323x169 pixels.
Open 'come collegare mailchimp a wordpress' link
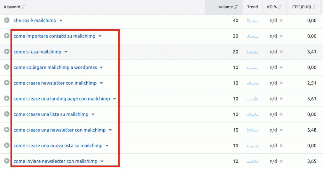(x=55, y=68)
